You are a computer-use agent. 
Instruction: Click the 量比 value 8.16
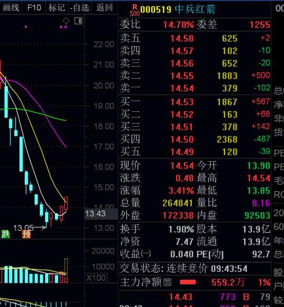[261, 203]
